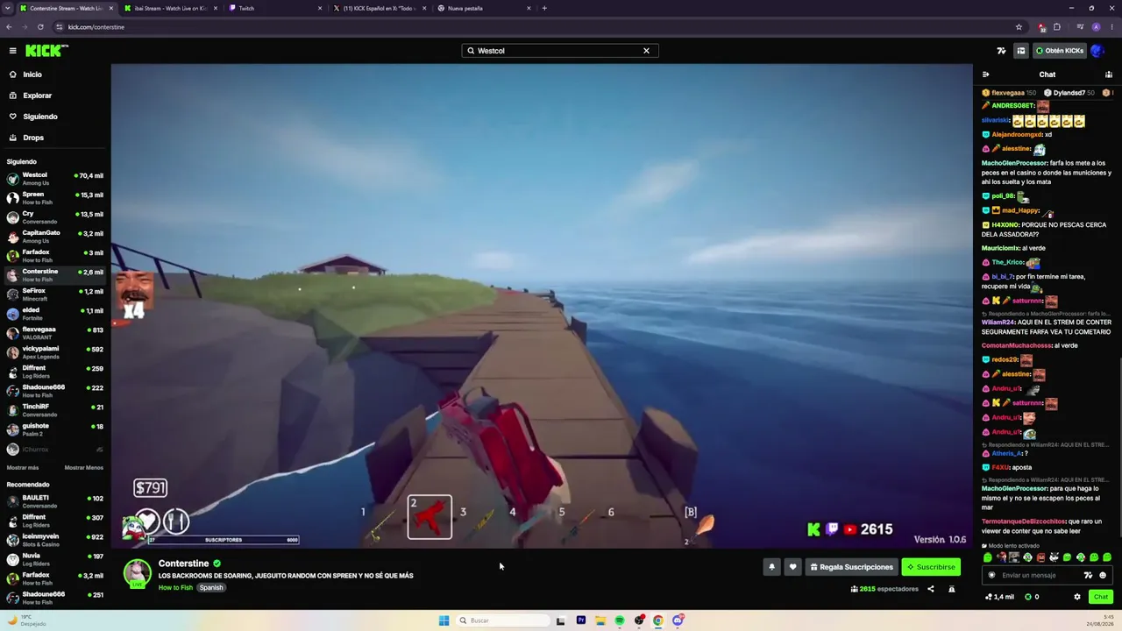This screenshot has height=631, width=1122.
Task: Go to Inicio in the sidebar
Action: click(55, 74)
